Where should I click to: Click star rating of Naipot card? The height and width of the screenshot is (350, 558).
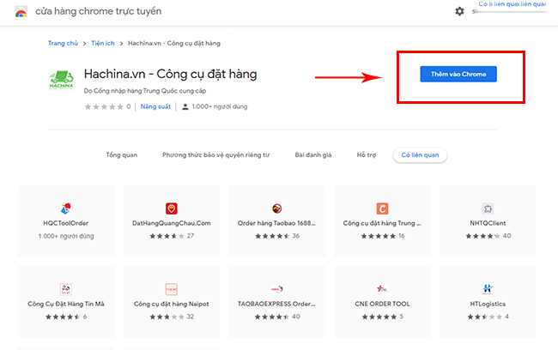pyautogui.click(x=167, y=317)
